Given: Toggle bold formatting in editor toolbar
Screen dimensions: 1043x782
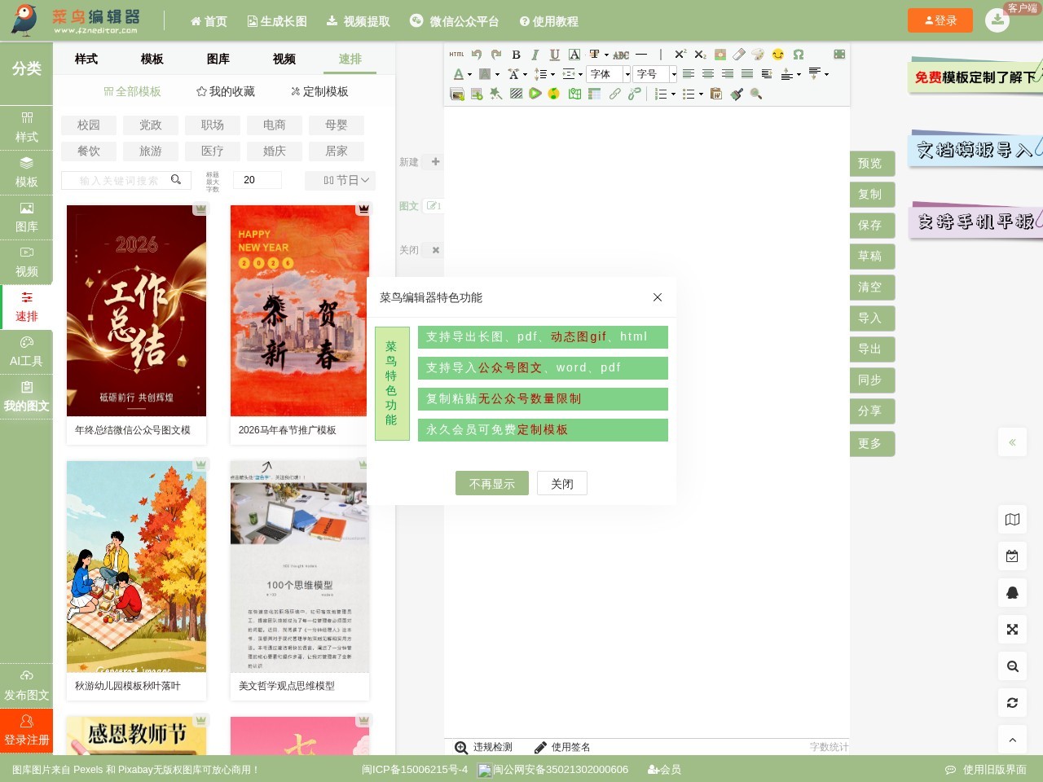Looking at the screenshot, I should tap(516, 55).
